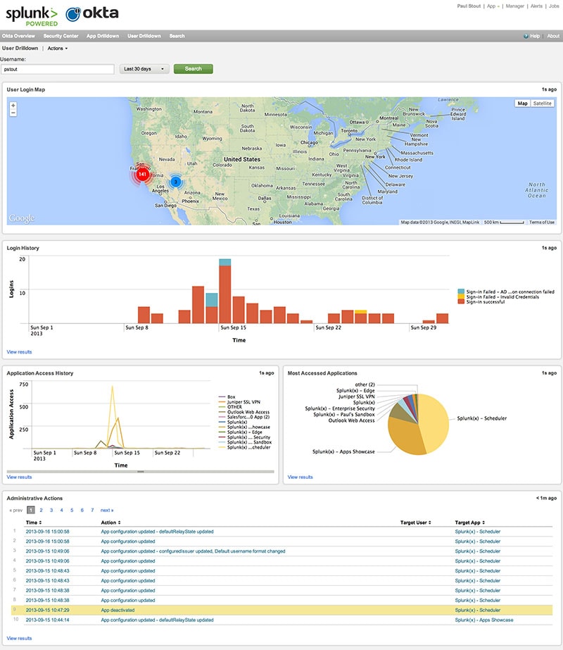Sort table by Action column
This screenshot has height=650, width=563.
pos(110,523)
